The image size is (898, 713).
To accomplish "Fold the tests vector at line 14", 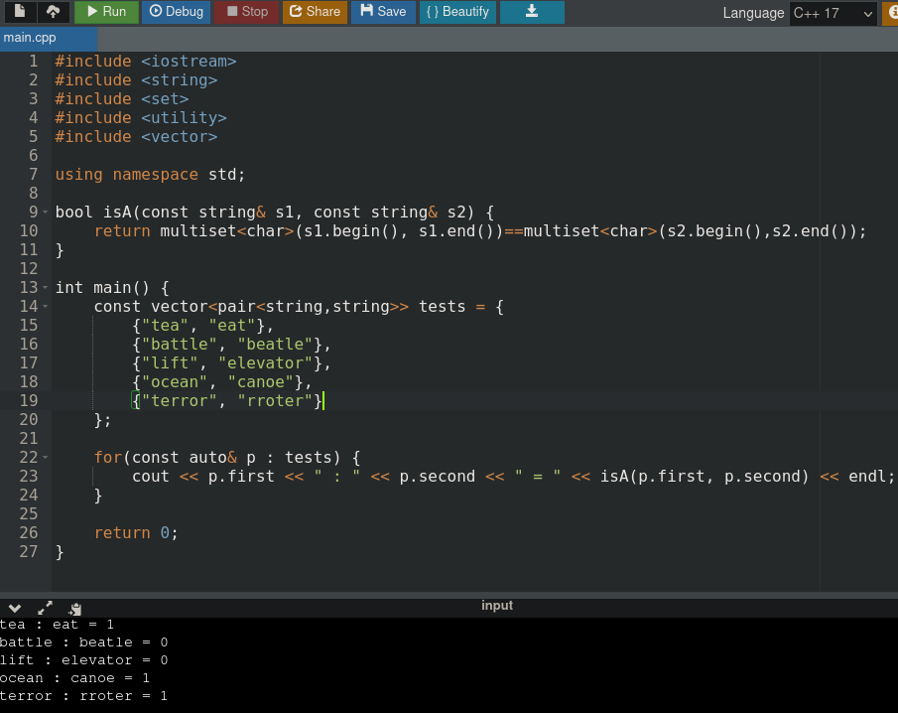I will 46,307.
